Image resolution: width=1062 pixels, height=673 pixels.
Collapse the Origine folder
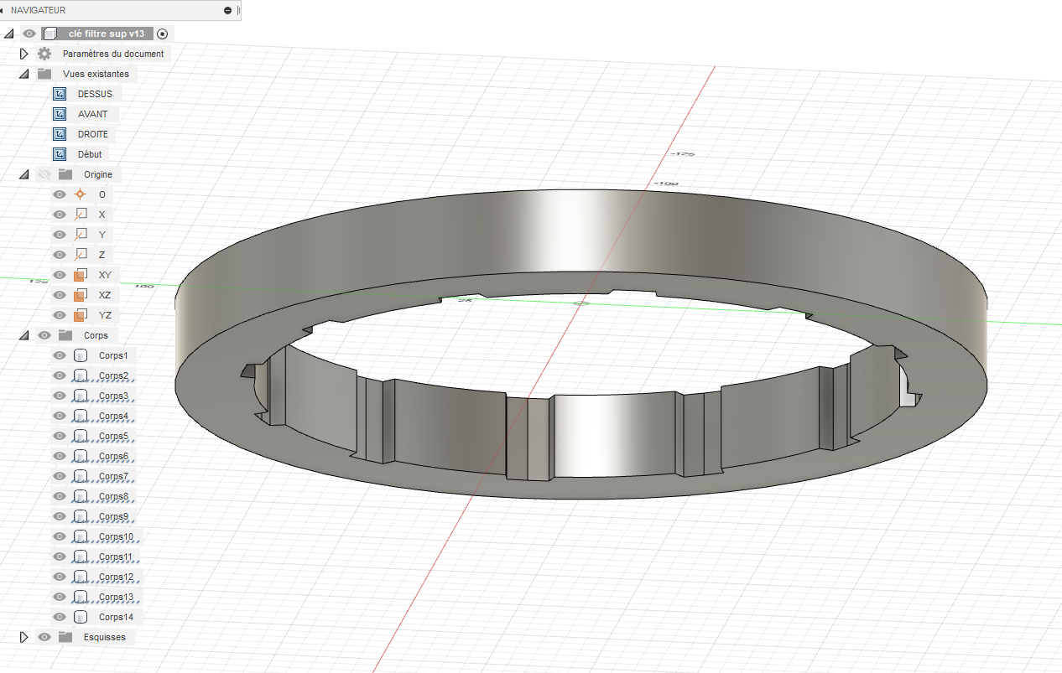click(23, 174)
